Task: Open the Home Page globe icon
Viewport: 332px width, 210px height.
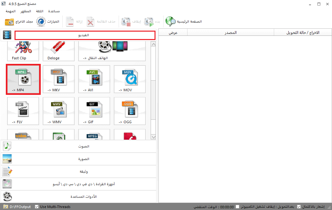Action: point(170,22)
